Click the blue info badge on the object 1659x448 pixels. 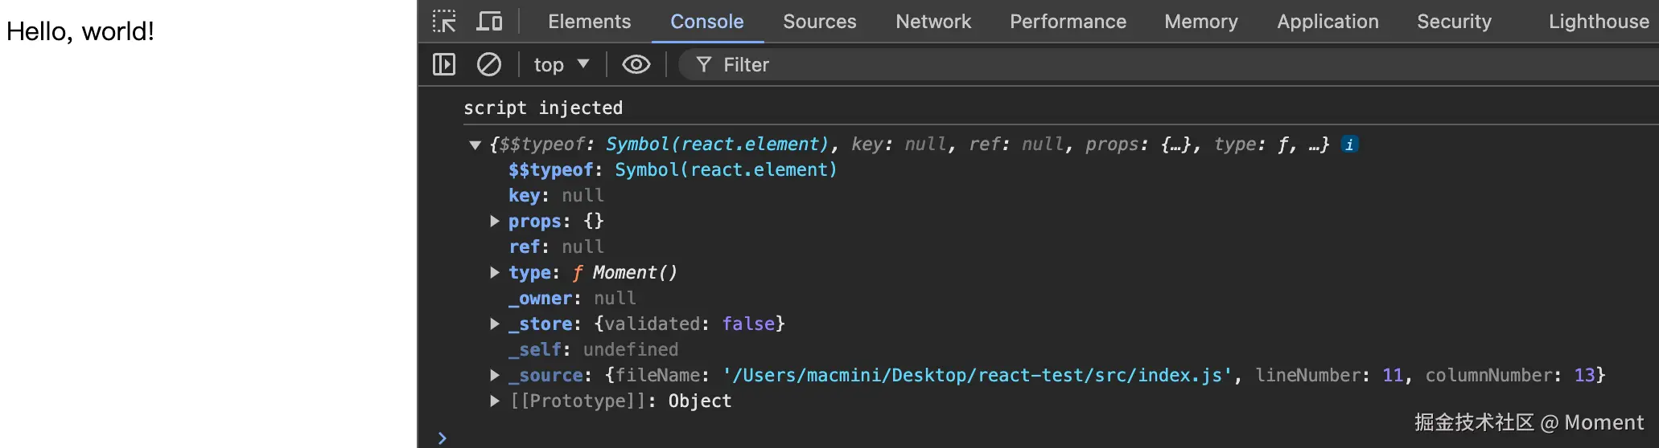coord(1349,145)
